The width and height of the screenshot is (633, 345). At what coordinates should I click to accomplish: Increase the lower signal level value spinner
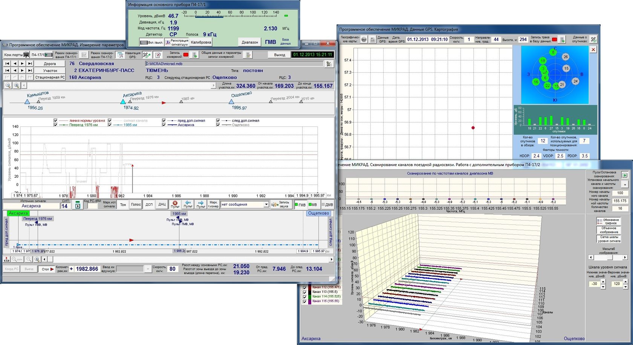603,282
